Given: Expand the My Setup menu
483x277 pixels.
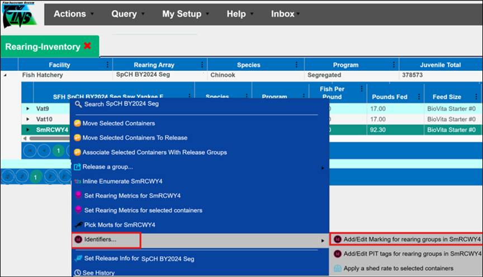Looking at the screenshot, I should (186, 14).
